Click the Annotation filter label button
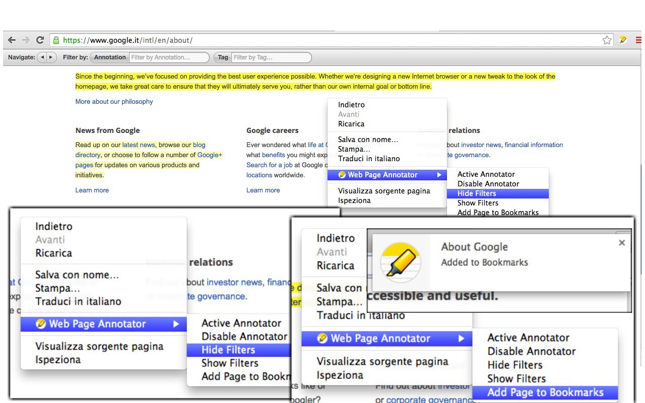 (x=110, y=57)
